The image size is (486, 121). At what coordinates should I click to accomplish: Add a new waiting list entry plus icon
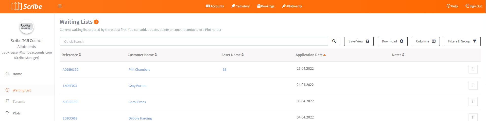coord(96,22)
